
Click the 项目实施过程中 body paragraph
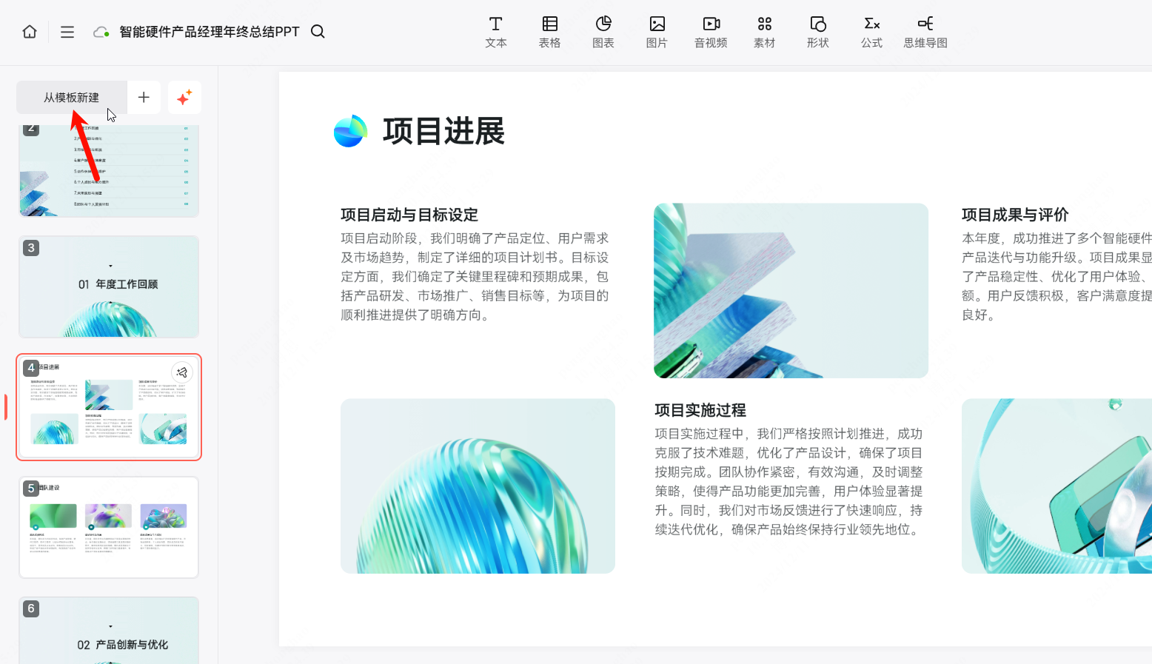coord(789,482)
